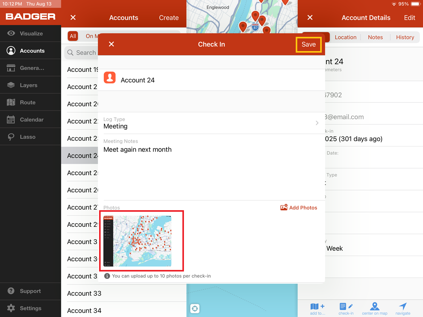Close the Accounts list panel
Screen dimensions: 423x317
pos(73,18)
